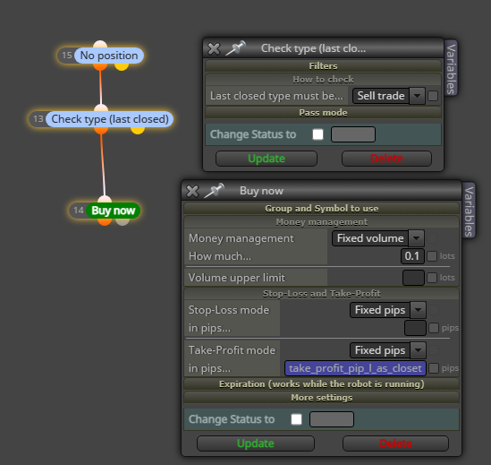Screen dimensions: 491x465
Task: Close the Check type panel
Action: (x=214, y=48)
